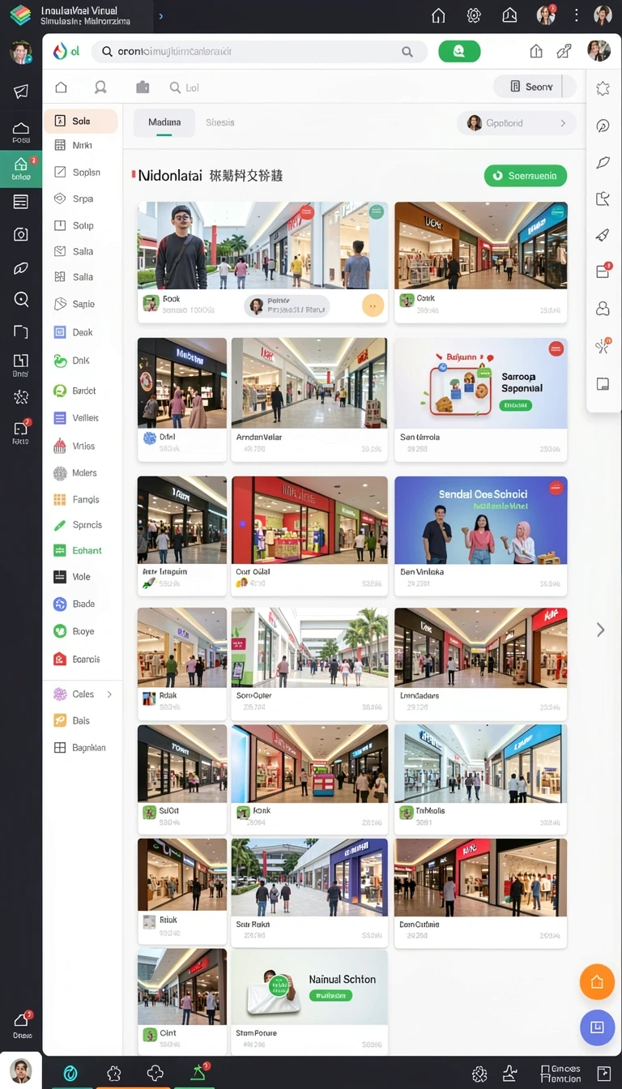Open the Gpoborid dropdown

(x=516, y=123)
